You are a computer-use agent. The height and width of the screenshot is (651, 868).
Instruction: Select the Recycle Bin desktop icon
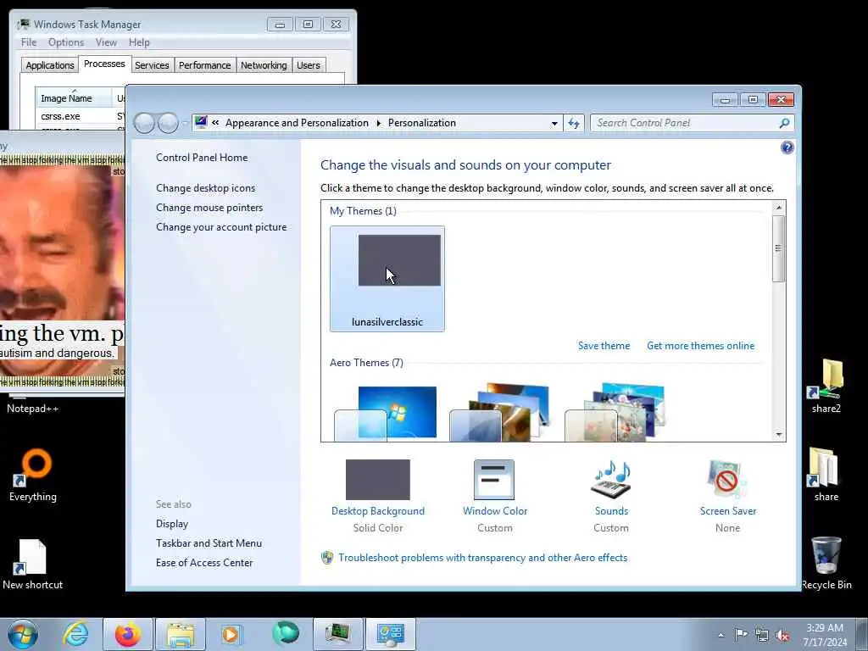coord(826,563)
